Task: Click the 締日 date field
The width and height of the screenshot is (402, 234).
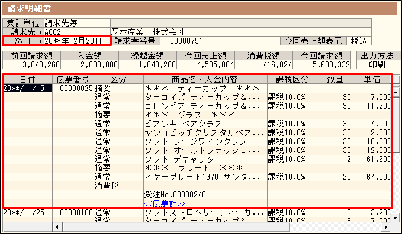Action: click(x=77, y=41)
